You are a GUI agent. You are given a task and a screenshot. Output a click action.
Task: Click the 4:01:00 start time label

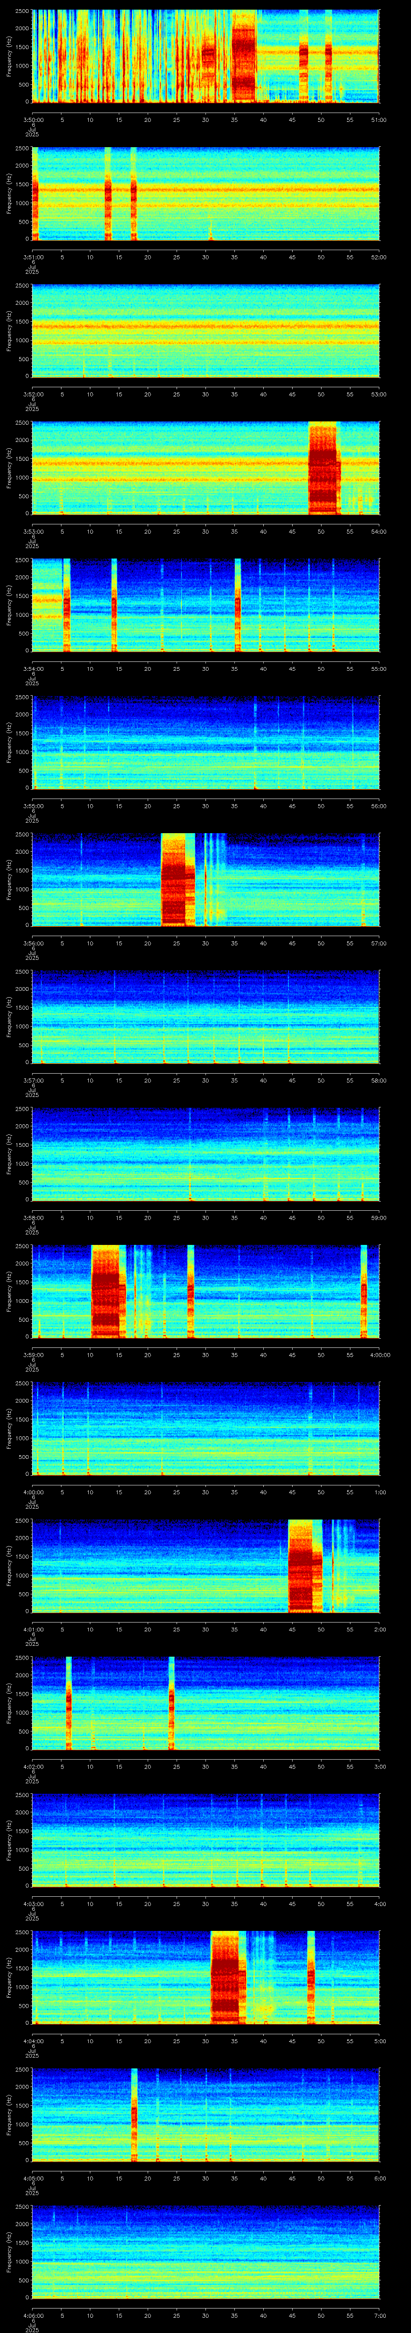33,1629
